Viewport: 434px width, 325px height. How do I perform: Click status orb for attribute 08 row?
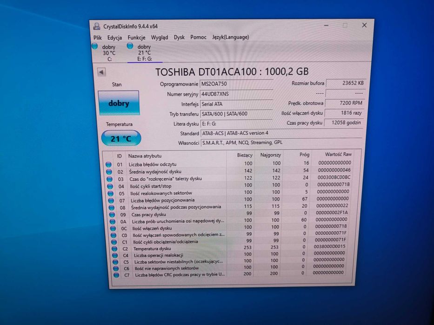coord(111,208)
